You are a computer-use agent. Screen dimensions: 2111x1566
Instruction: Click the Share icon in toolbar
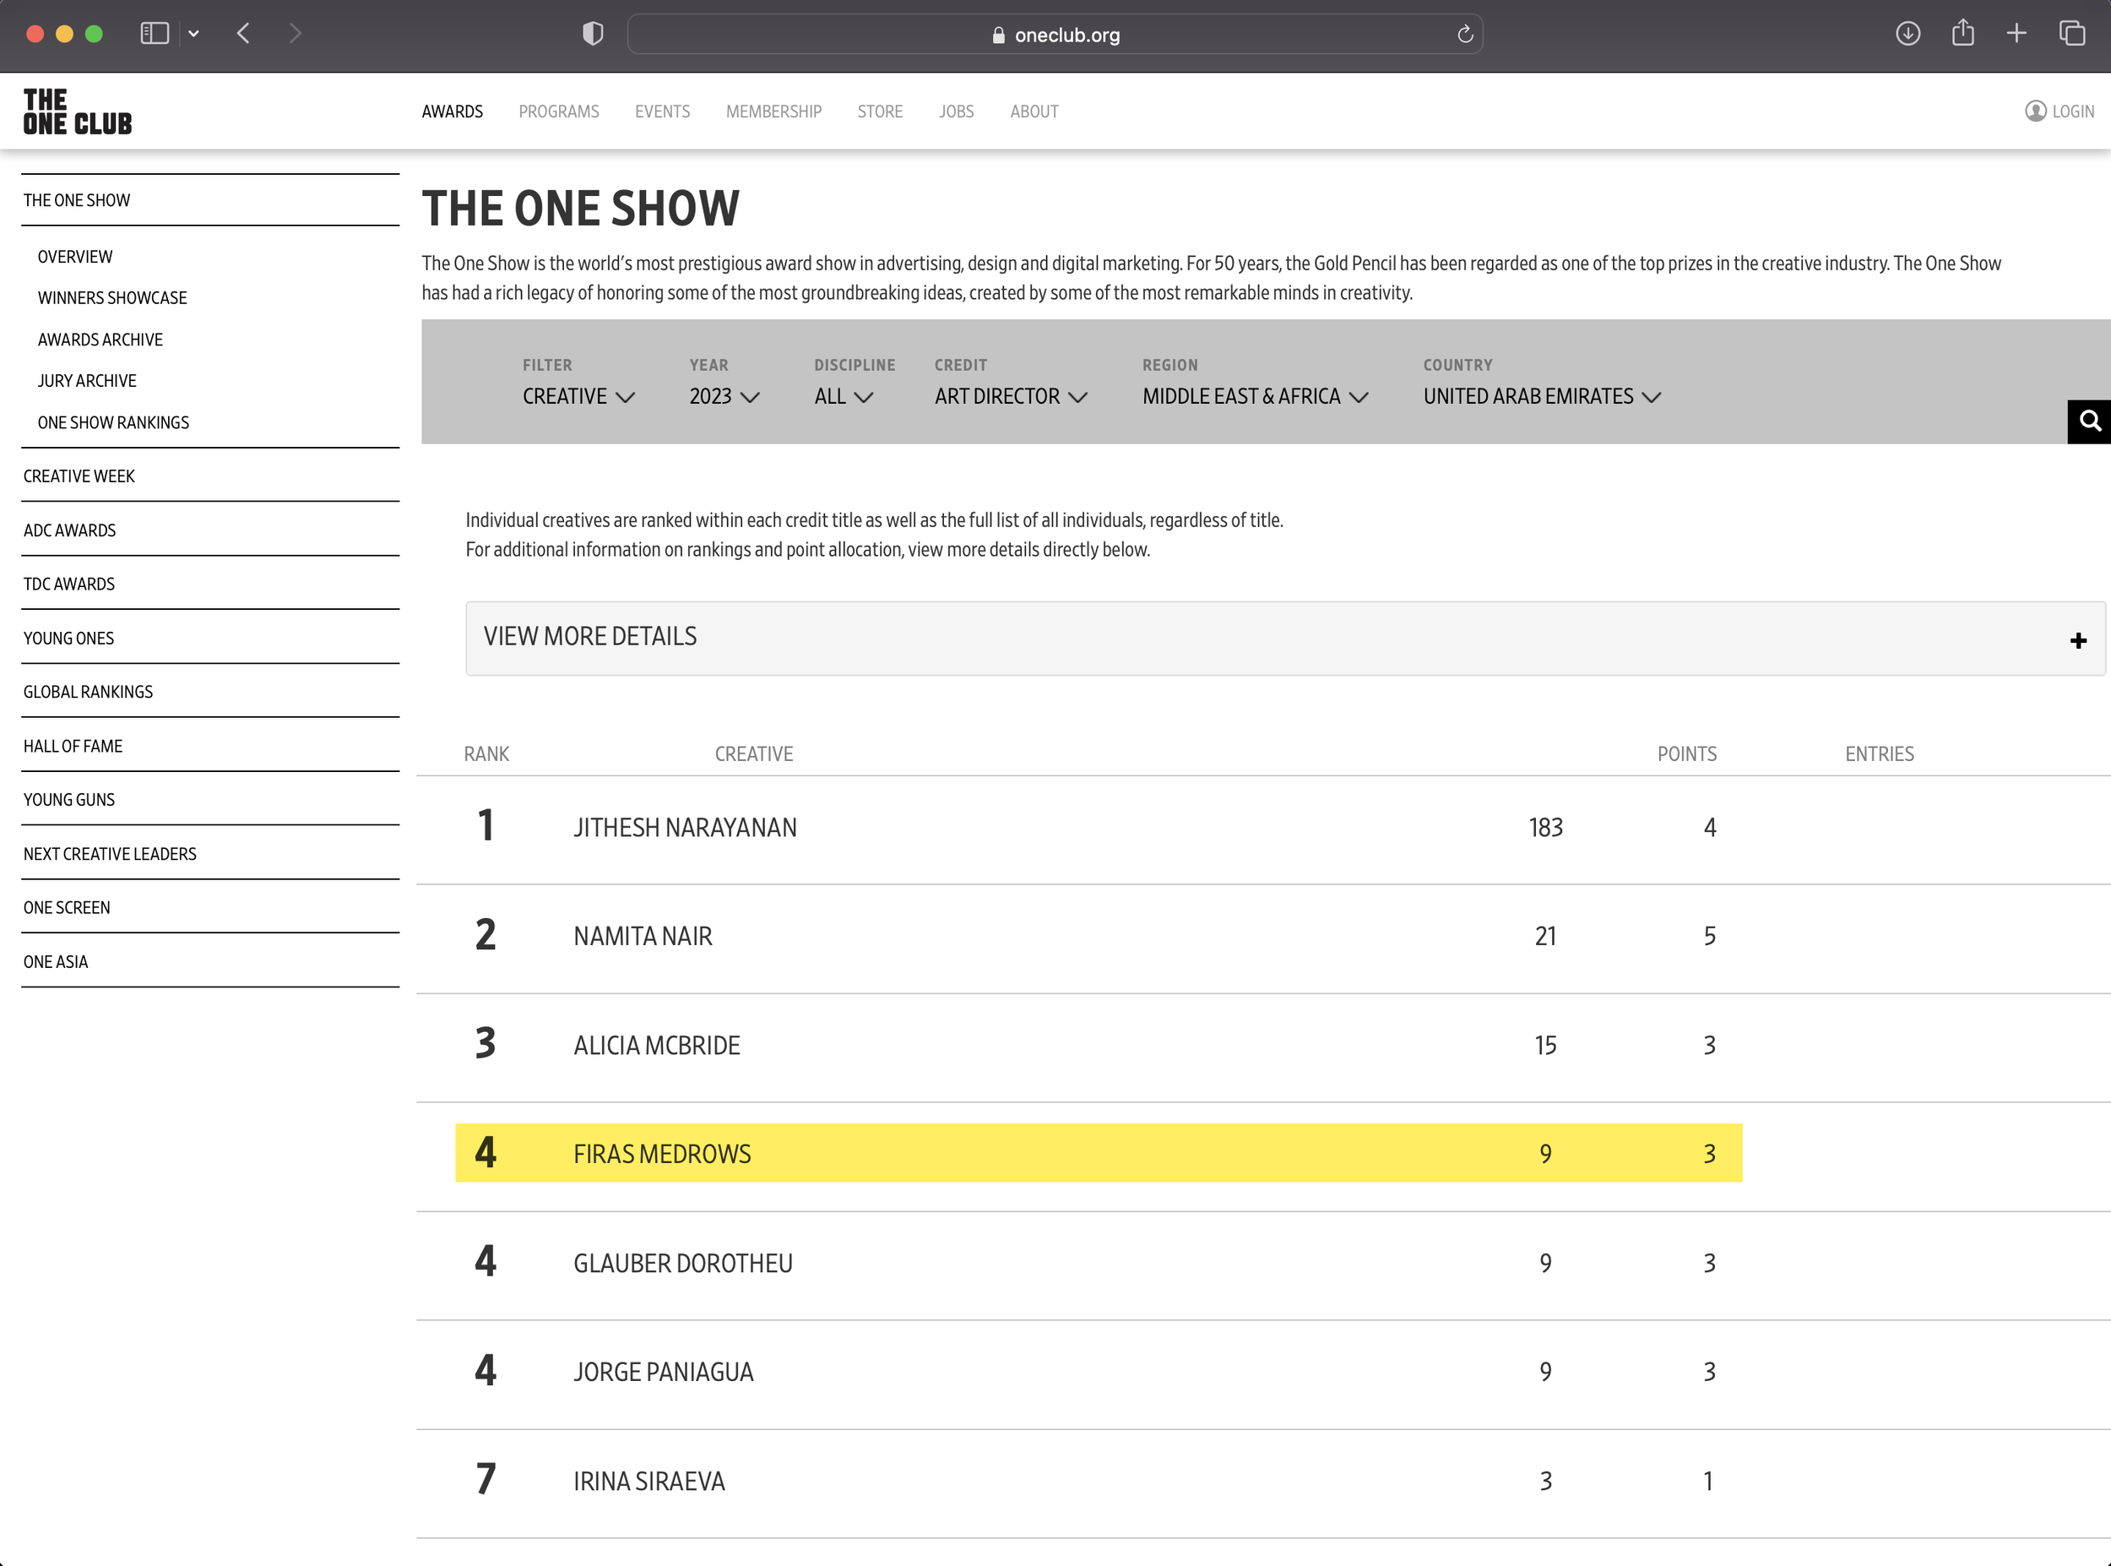pos(1962,34)
